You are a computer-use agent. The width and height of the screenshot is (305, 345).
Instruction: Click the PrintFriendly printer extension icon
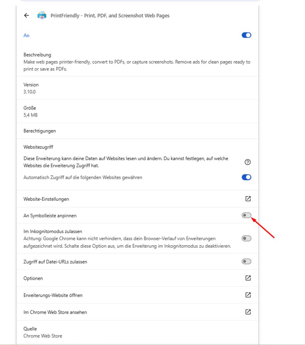click(x=42, y=15)
